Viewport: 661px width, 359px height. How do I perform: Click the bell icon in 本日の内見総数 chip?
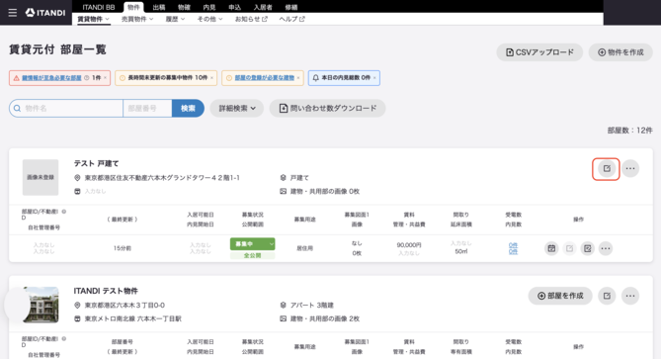tap(315, 78)
